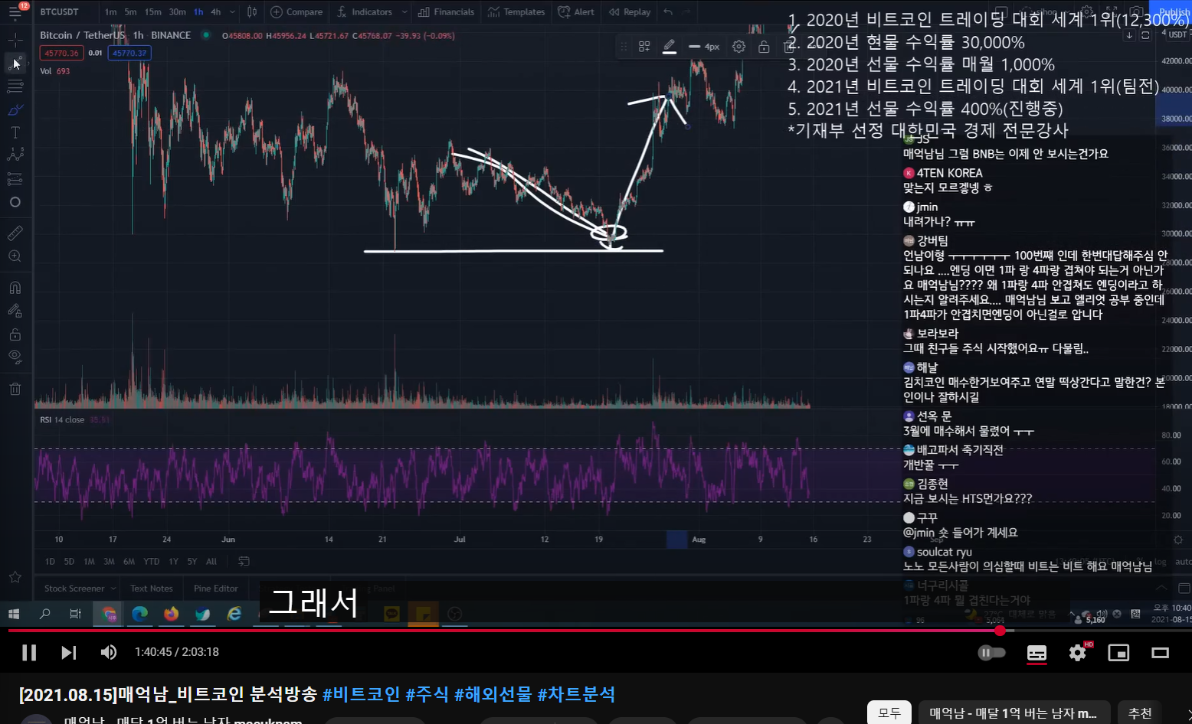
Task: Open the icons and shapes tool
Action: (x=15, y=202)
